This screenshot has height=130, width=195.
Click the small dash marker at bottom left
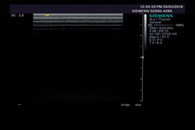pyautogui.click(x=19, y=104)
